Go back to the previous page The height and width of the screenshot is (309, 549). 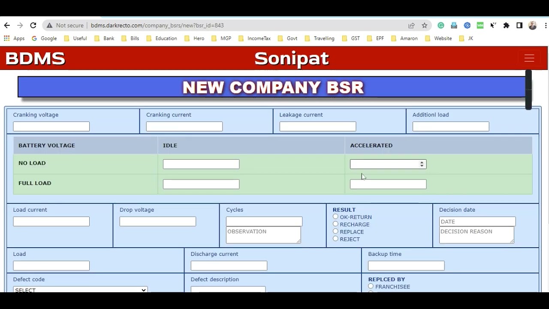[7, 25]
